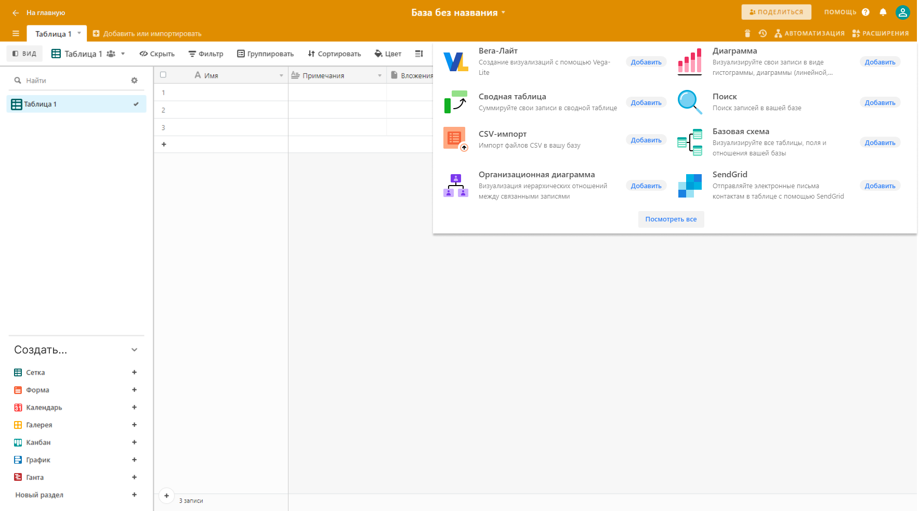The width and height of the screenshot is (919, 511).
Task: Click the SendGrid logo icon
Action: coord(690,186)
